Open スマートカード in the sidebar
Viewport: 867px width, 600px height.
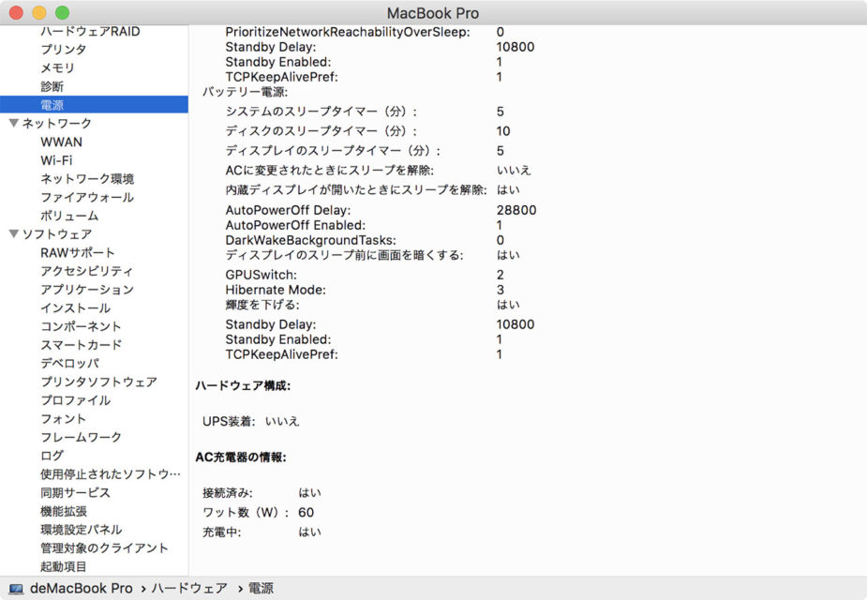[82, 344]
